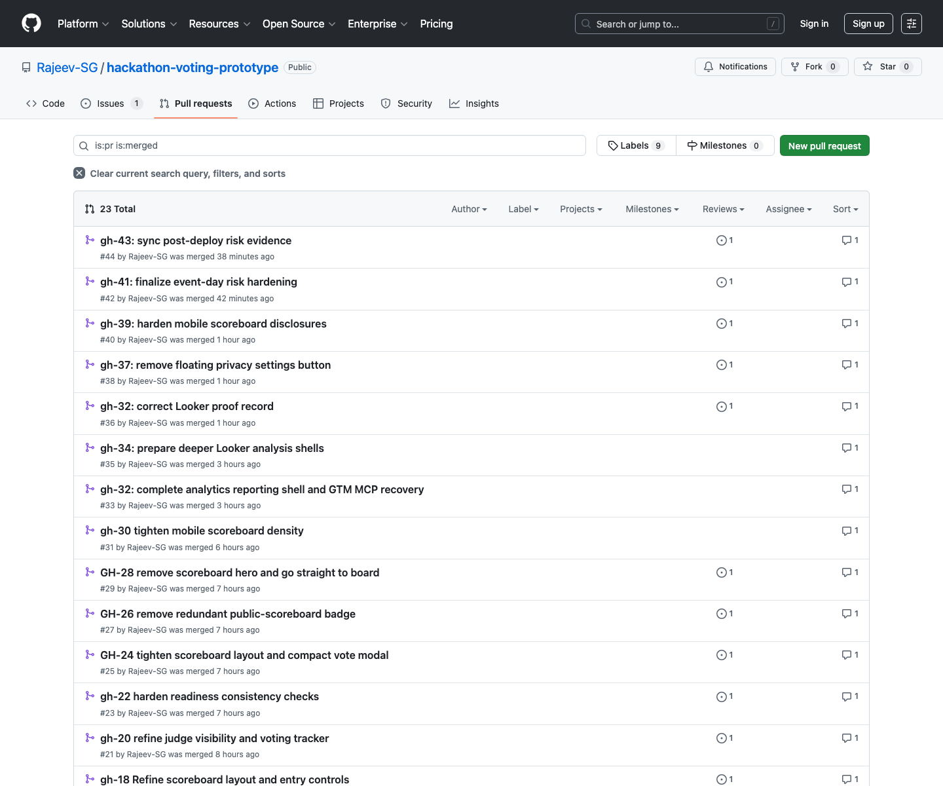Click the milestone progress icon on gh-39 row
This screenshot has height=786, width=943.
coord(722,323)
